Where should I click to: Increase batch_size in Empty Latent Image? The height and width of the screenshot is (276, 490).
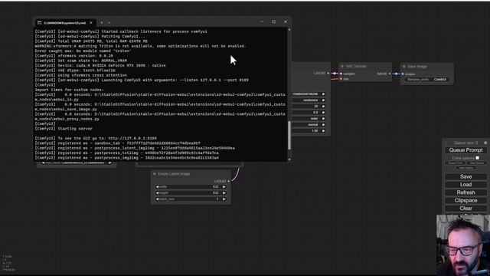[224, 199]
